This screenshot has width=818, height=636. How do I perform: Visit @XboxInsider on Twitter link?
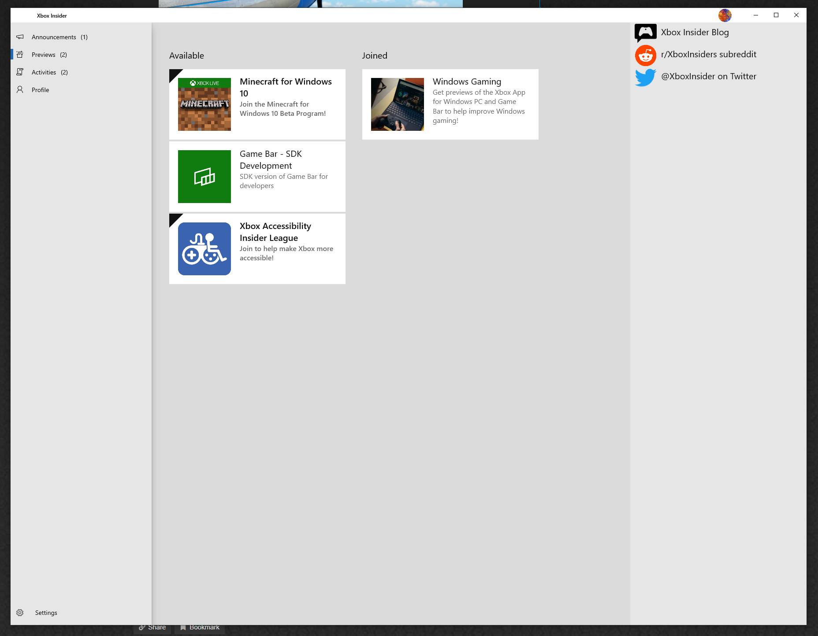pos(708,77)
